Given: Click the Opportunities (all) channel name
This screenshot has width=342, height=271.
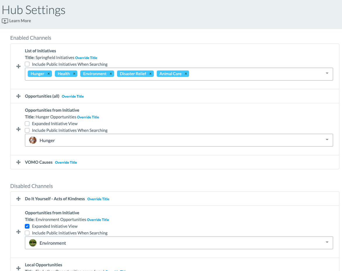Looking at the screenshot, I should (42, 96).
